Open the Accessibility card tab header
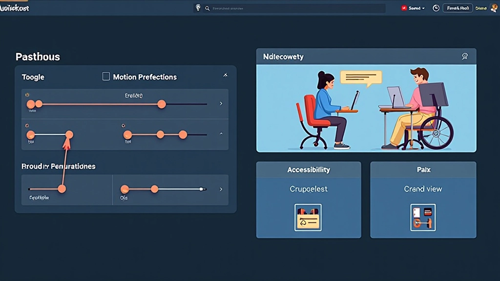Screen dimensions: 500x281 (x=308, y=169)
